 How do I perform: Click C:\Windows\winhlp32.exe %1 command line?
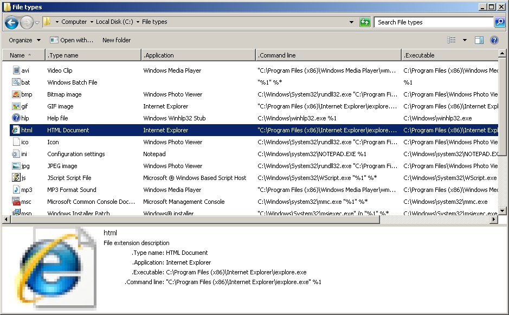(x=297, y=118)
